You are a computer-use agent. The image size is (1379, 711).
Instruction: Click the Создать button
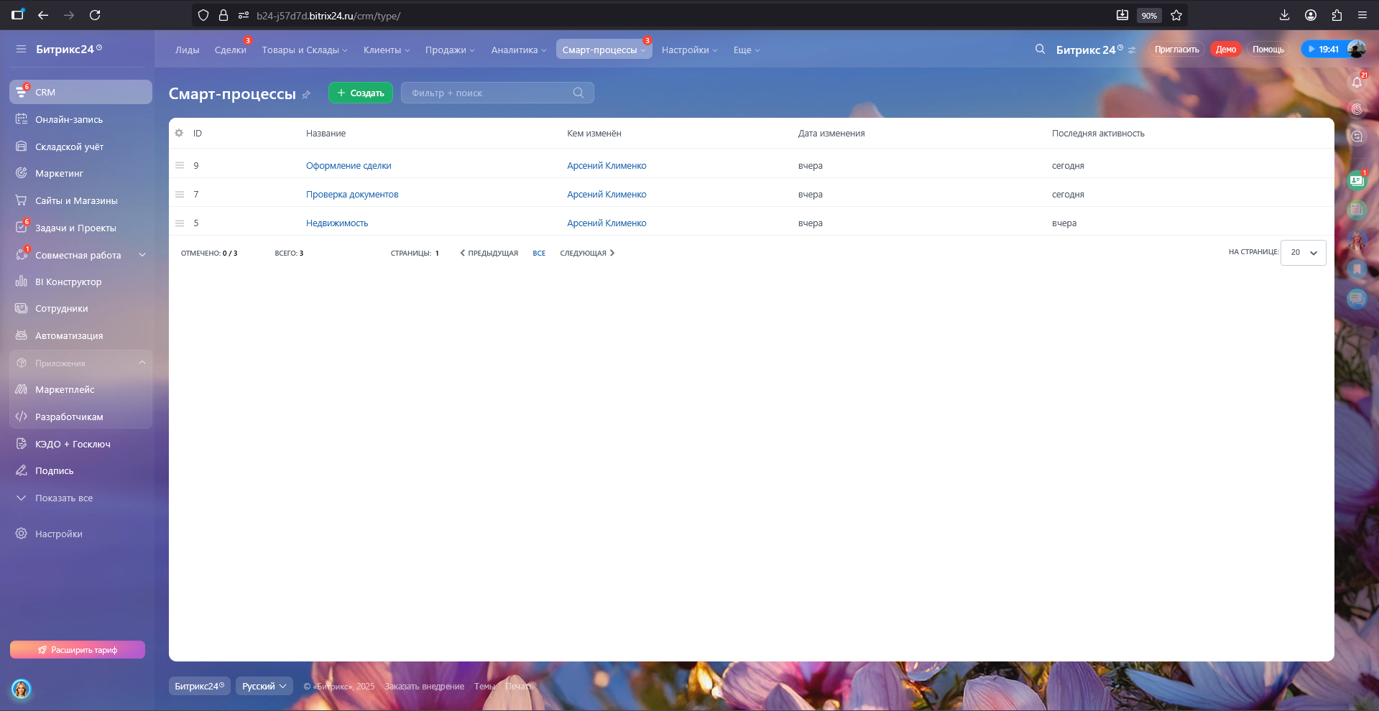[361, 93]
